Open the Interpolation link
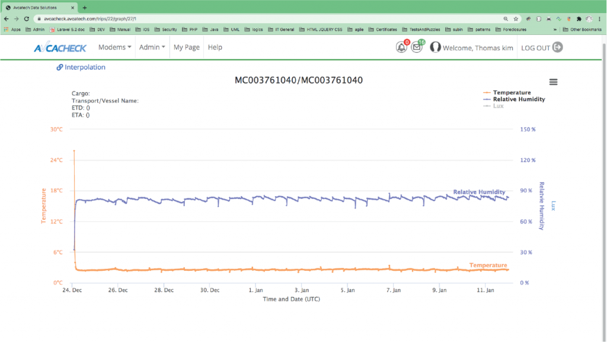Image resolution: width=607 pixels, height=342 pixels. pyautogui.click(x=81, y=68)
